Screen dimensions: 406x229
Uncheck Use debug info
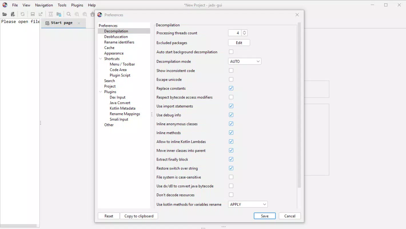[231, 115]
